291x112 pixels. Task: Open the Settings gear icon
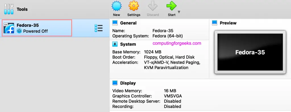tap(134, 6)
